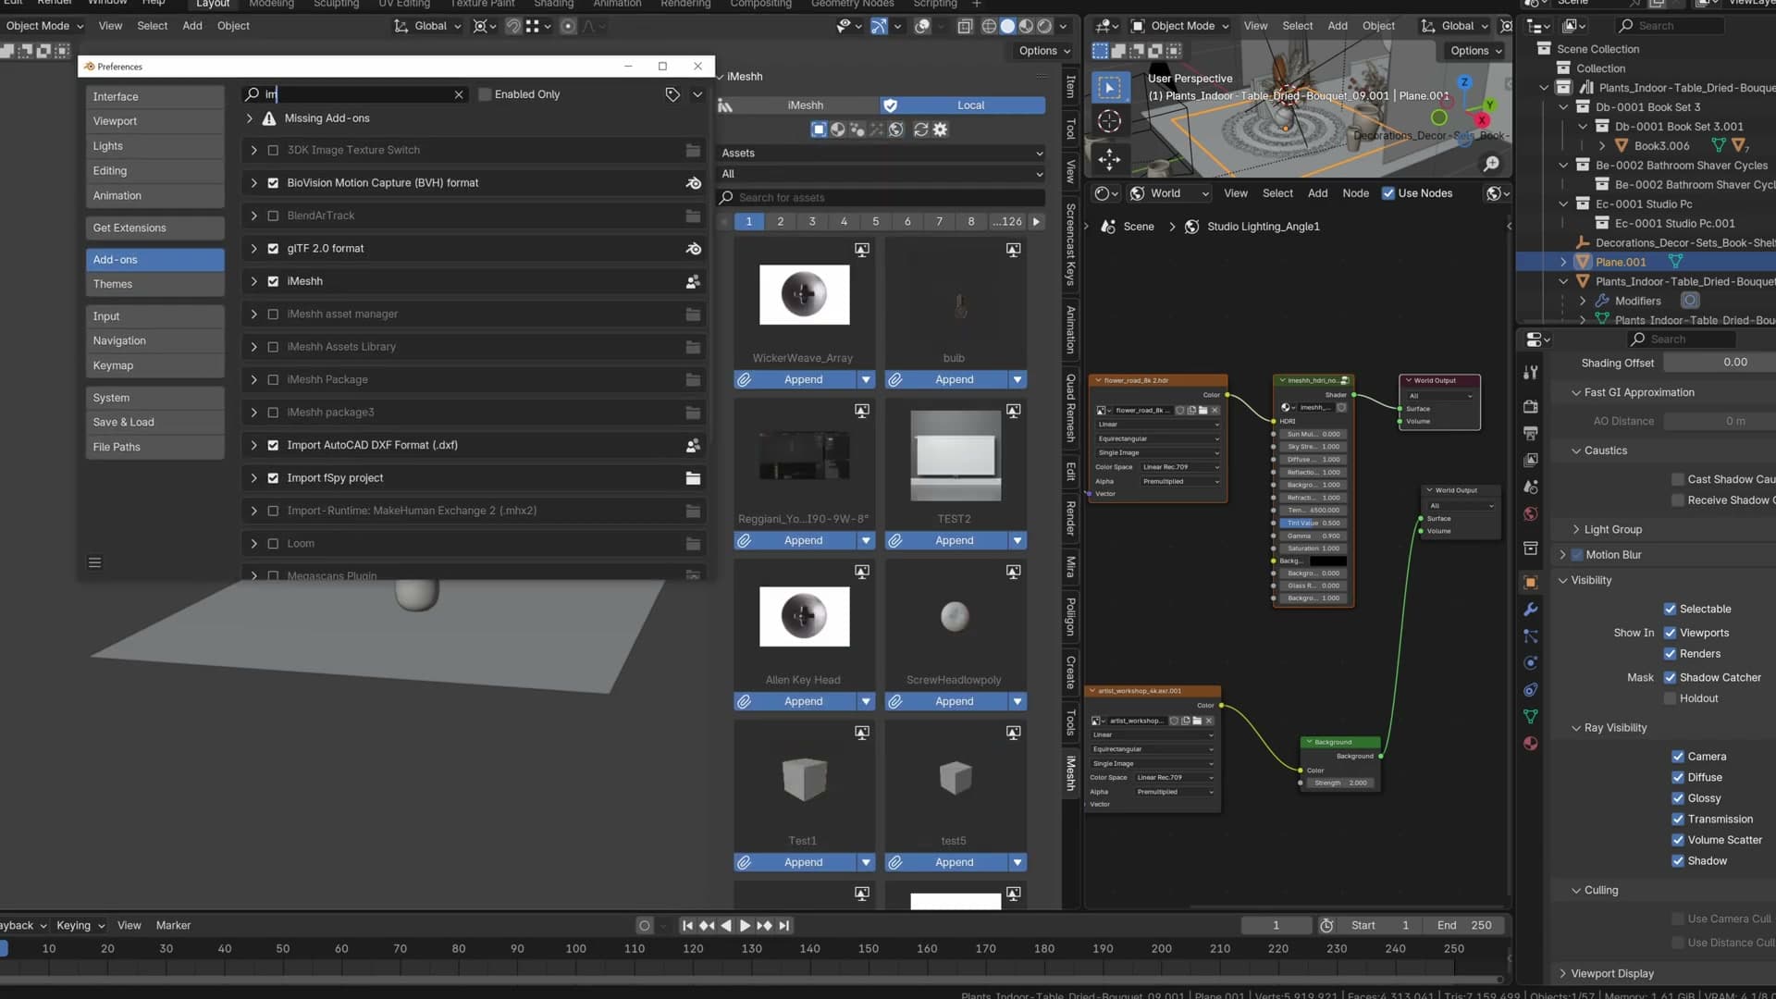Adjust Shading Offset value field

(x=1720, y=363)
